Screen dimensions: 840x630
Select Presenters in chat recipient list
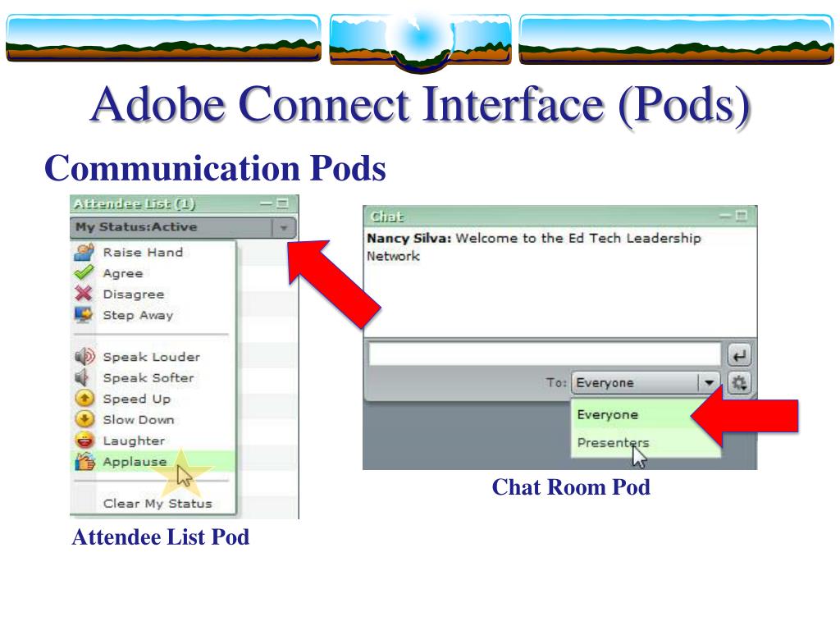646,442
